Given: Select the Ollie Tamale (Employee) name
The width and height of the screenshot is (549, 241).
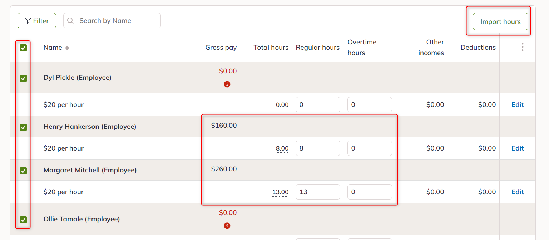Looking at the screenshot, I should pos(81,219).
